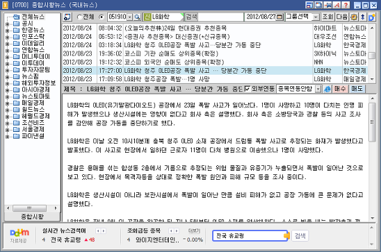The width and height of the screenshot is (381, 252).
Task: Open the 그룹선택 dropdown
Action: [x=316, y=17]
